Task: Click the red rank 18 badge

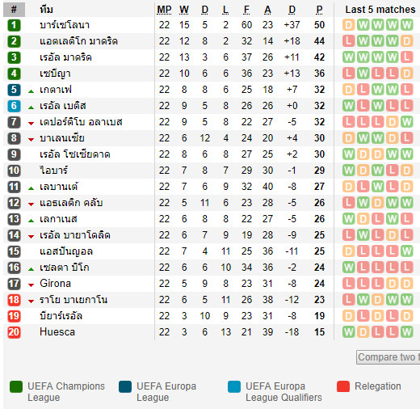Action: coord(14,300)
